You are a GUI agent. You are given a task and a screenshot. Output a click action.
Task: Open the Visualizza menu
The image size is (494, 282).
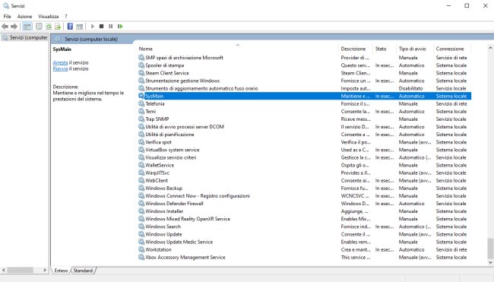(48, 17)
